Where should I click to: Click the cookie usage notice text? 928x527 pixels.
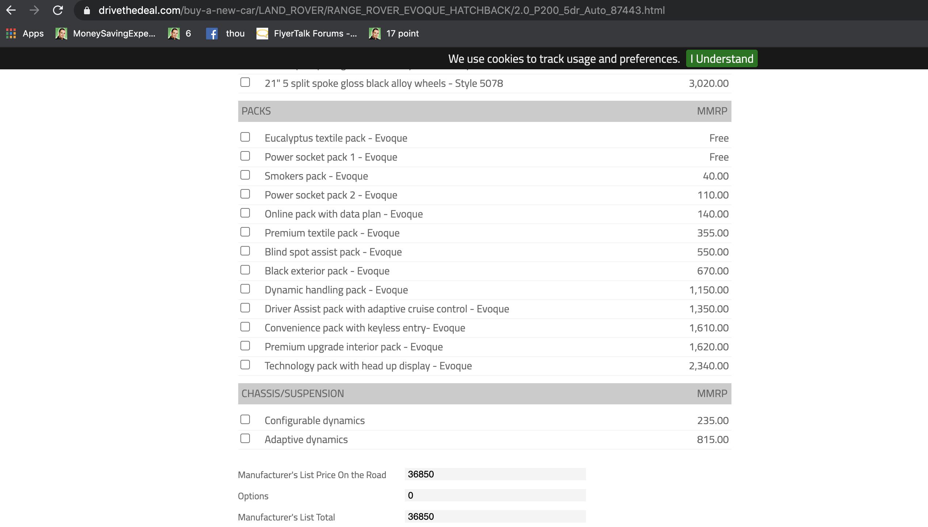point(564,59)
